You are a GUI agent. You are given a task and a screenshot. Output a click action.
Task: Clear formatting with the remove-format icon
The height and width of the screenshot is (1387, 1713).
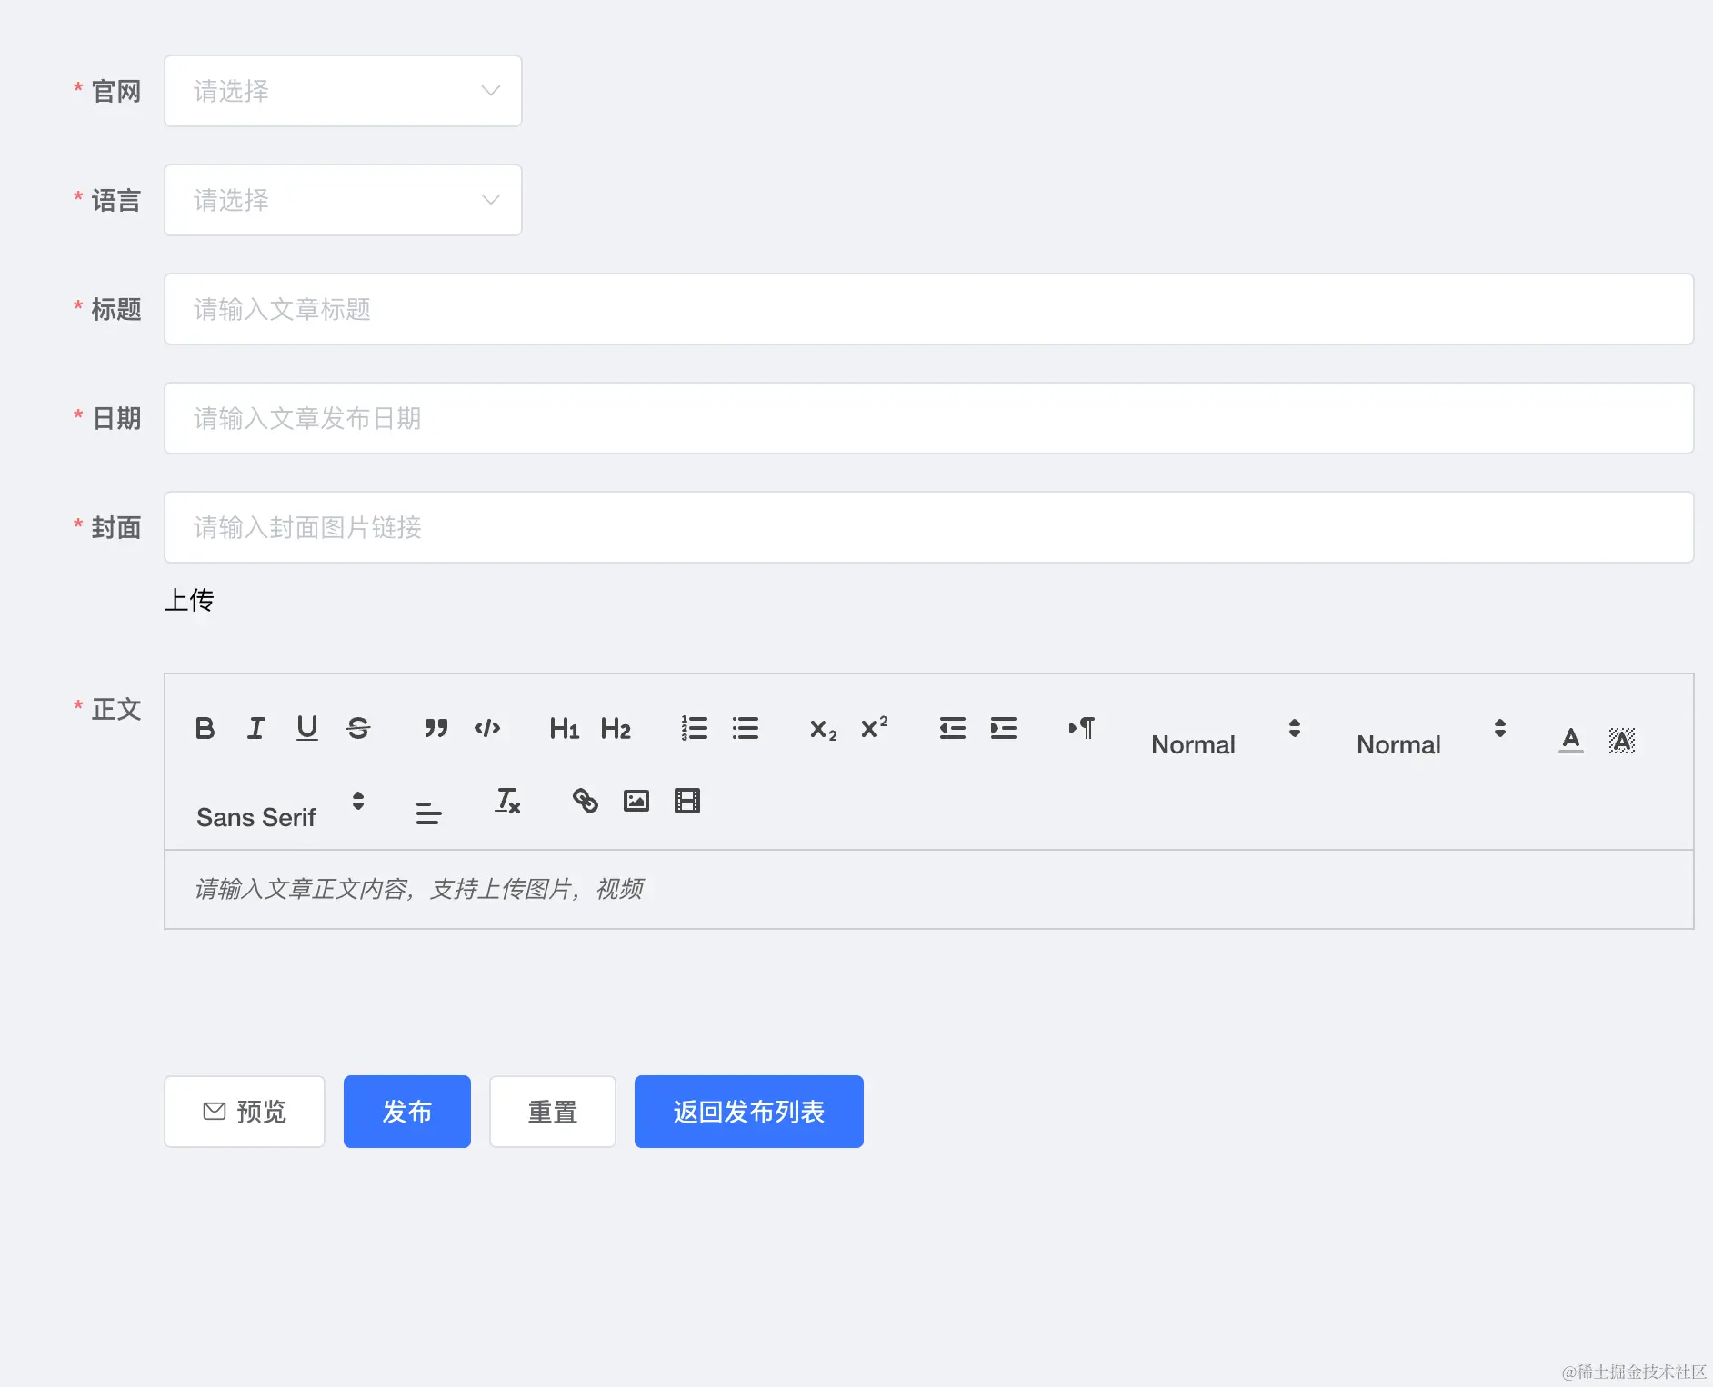(x=506, y=801)
